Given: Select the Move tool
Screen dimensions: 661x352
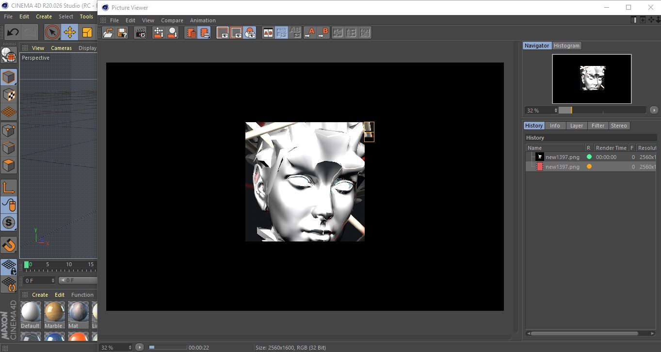Looking at the screenshot, I should (x=70, y=32).
